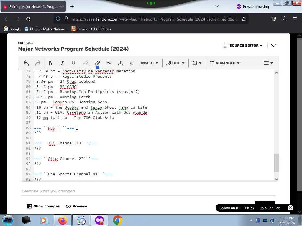Click the taskbar clock showing 11:12 PM
302x226 pixels.
[x=287, y=220]
